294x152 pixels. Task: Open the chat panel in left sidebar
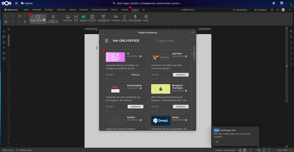pos(4,42)
